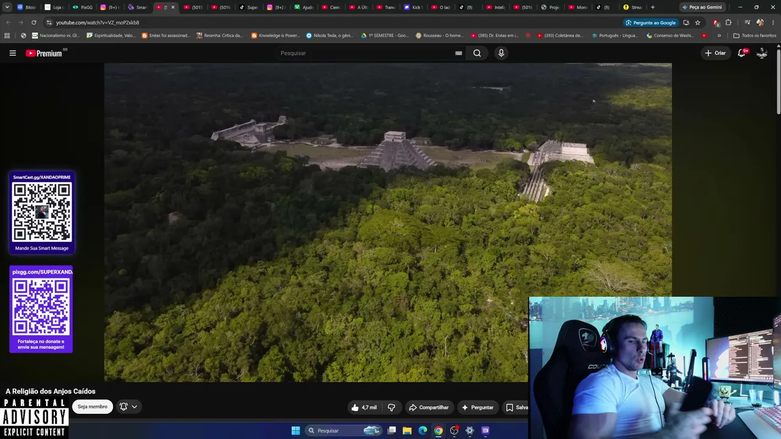
Task: Click the Windows taskbar Pesquisar search box
Action: tap(344, 430)
